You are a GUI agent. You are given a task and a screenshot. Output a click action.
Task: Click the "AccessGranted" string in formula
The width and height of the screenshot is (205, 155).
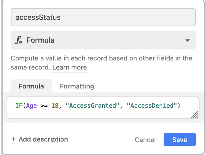click(x=93, y=106)
